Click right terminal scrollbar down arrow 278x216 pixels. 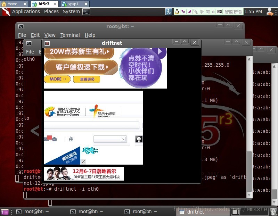(274, 202)
